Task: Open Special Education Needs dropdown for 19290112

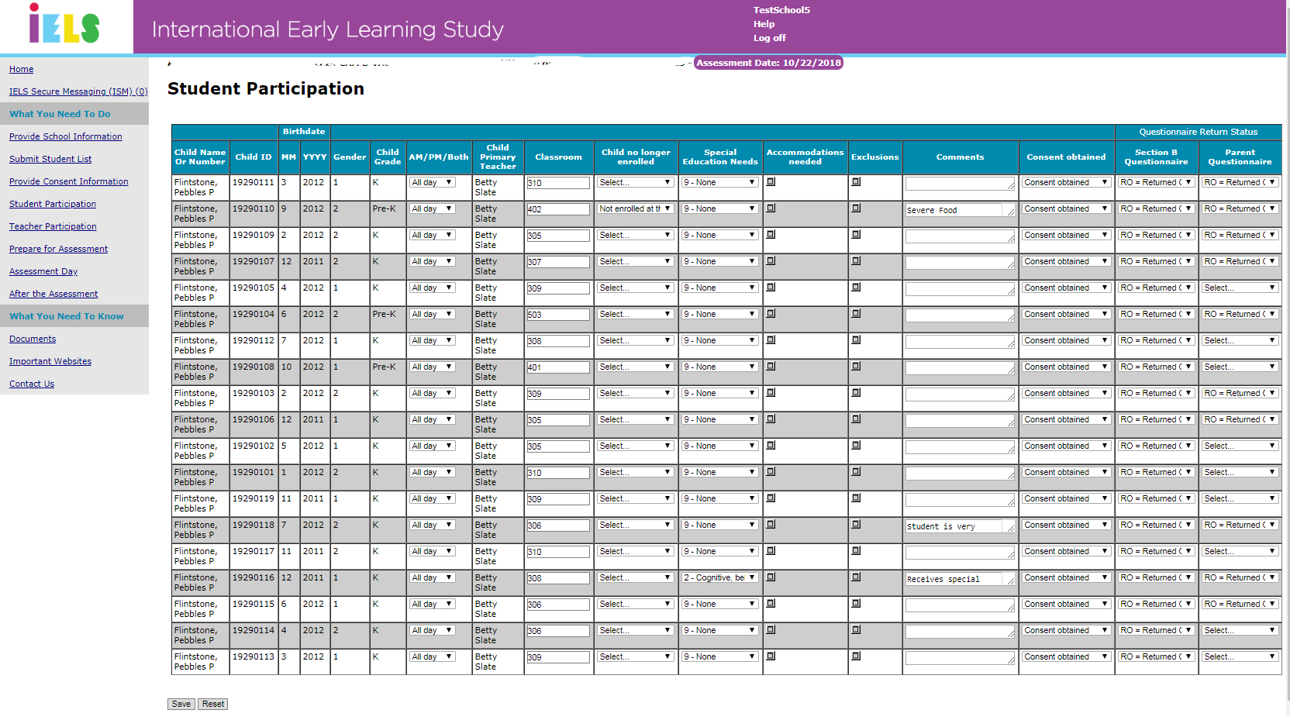Action: pos(719,340)
